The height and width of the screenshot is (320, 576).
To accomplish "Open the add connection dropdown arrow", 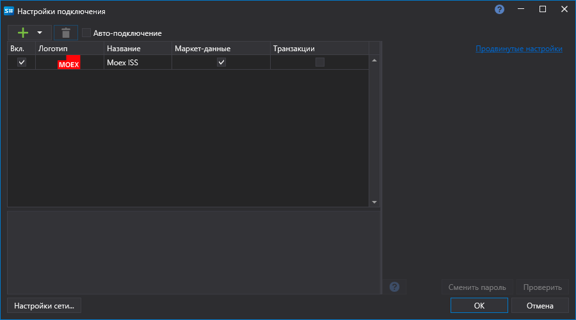I will click(x=40, y=33).
